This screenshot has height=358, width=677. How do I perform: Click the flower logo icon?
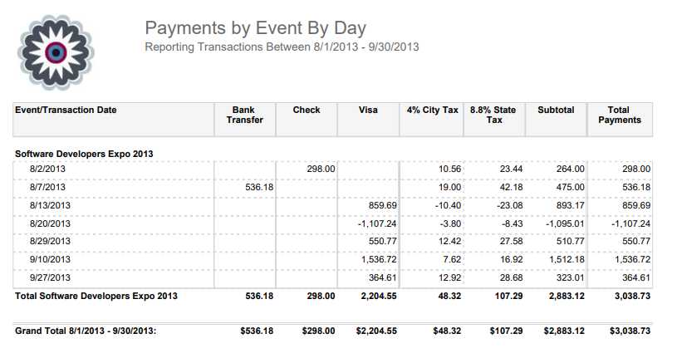pyautogui.click(x=56, y=52)
